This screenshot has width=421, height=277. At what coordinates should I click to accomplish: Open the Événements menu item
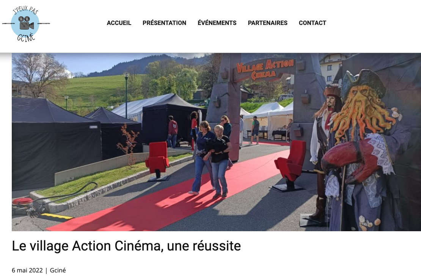click(x=217, y=23)
